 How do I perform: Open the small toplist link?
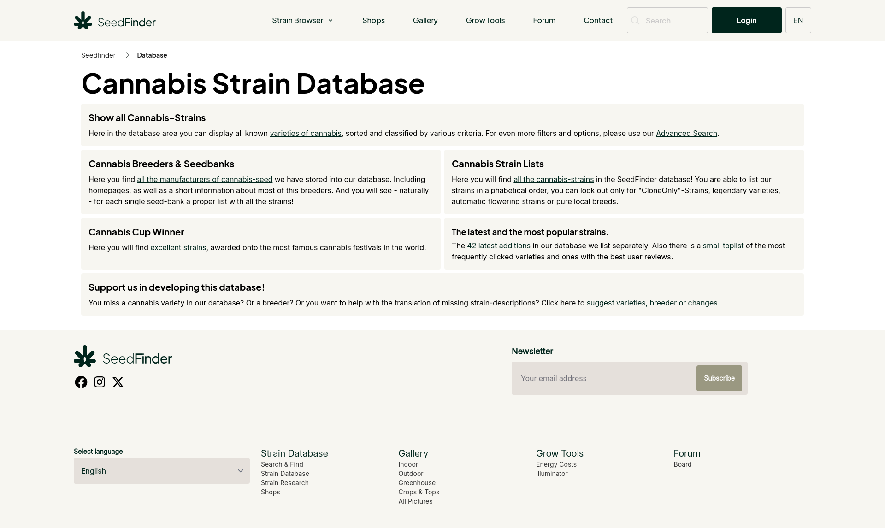pos(723,246)
